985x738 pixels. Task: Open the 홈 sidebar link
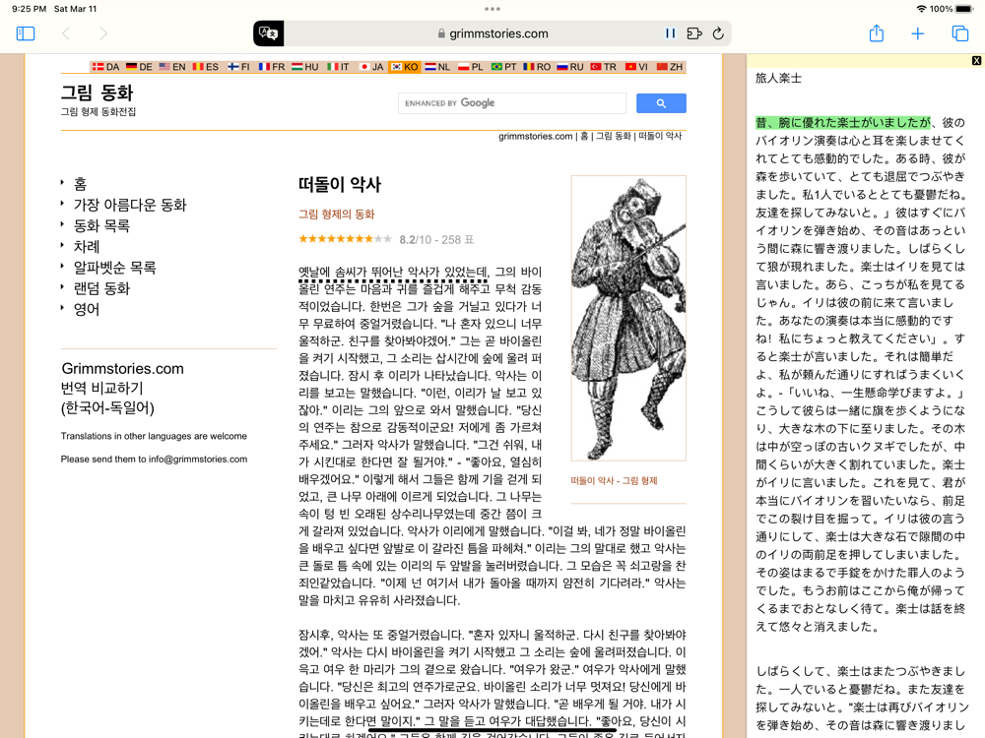click(81, 184)
